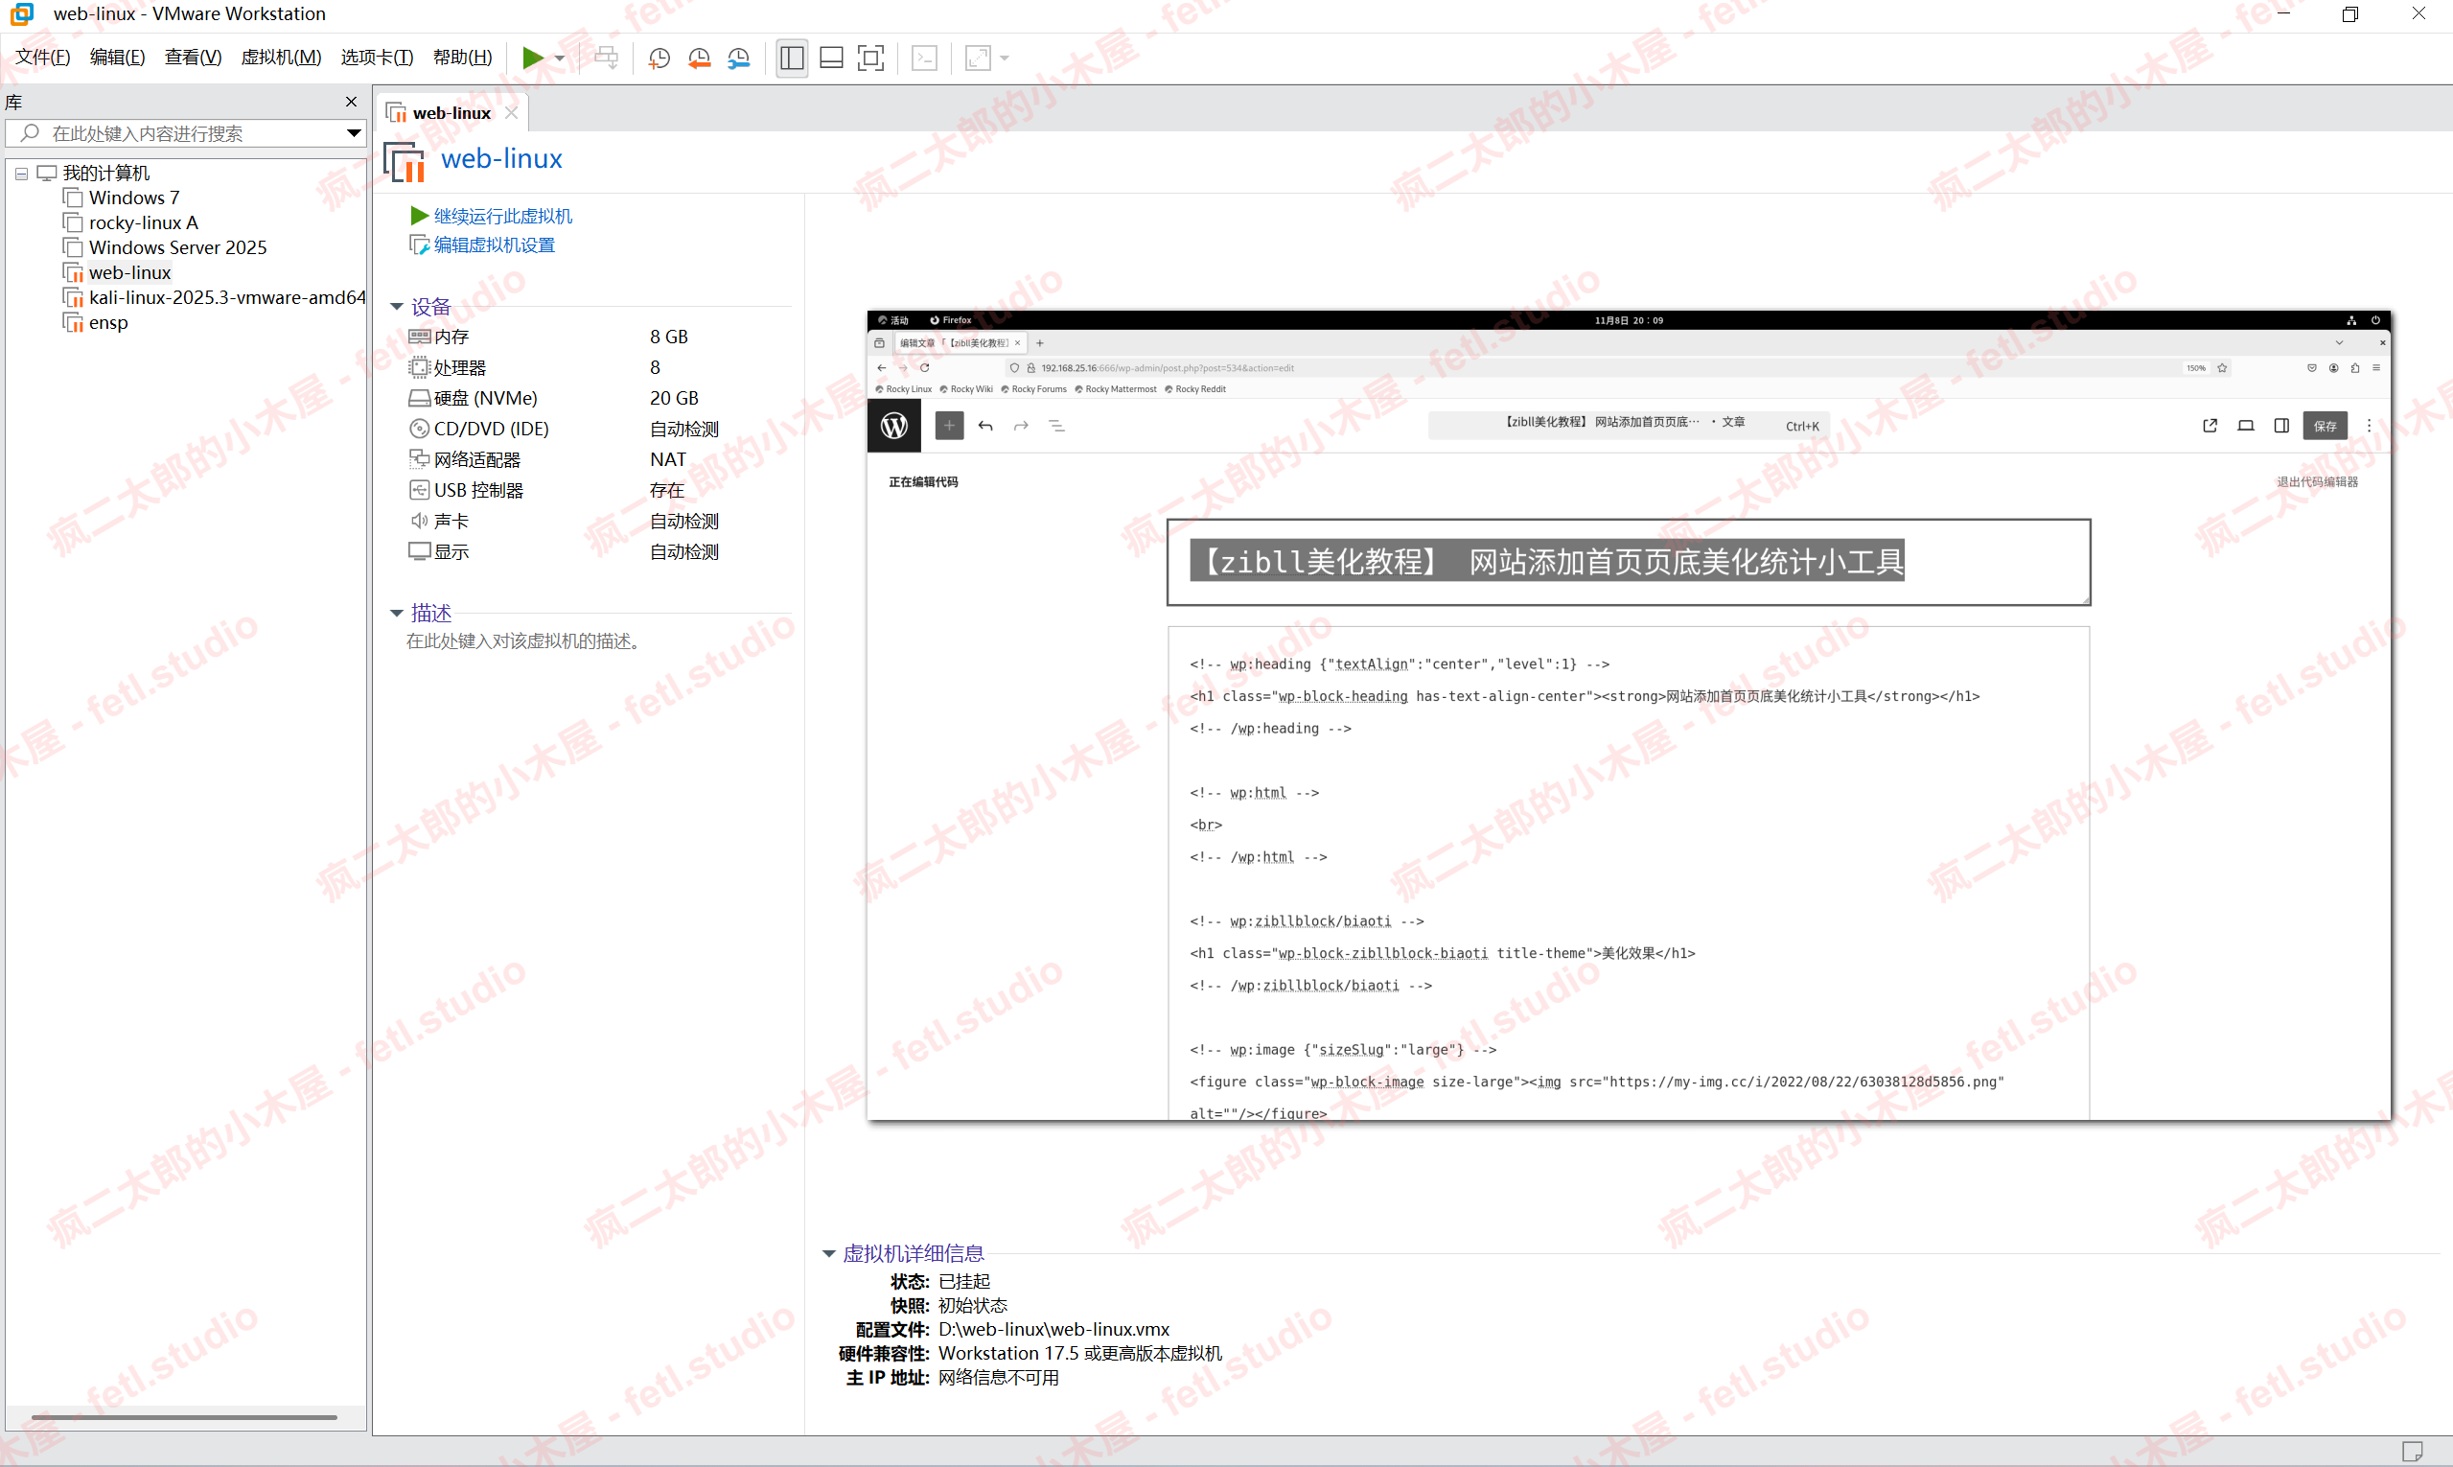2453x1467 pixels.
Task: Click the 保存 button in WordPress
Action: coord(2326,425)
